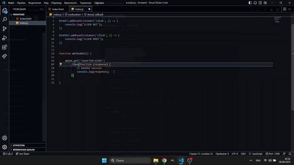Viewport: 294px width, 165px height.
Task: Open the editor more actions ellipsis
Action: [x=290, y=9]
